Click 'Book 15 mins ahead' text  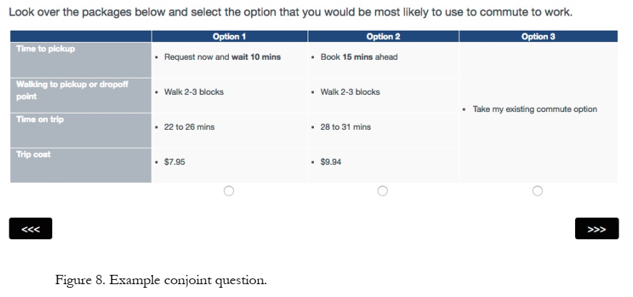358,57
